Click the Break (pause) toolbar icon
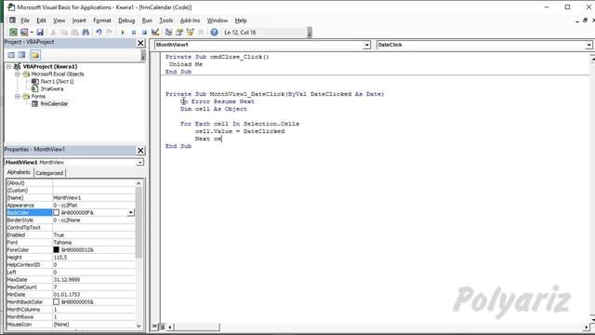 click(134, 33)
